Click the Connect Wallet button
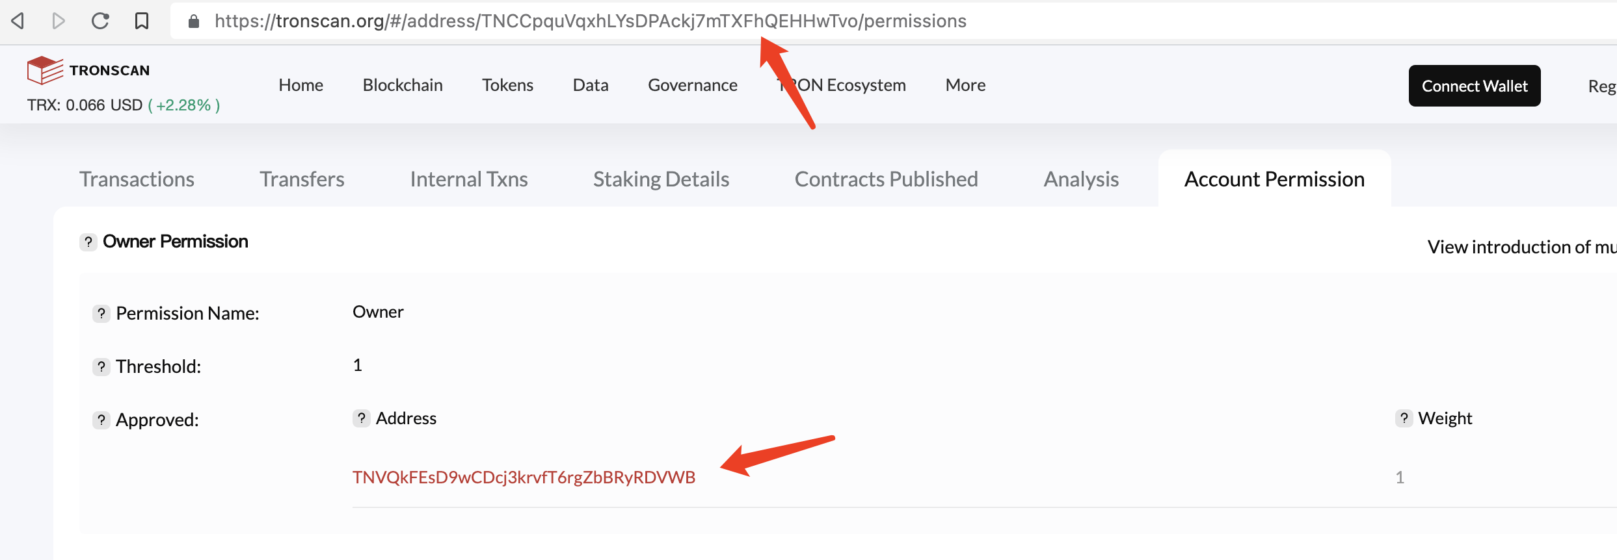 click(x=1474, y=86)
